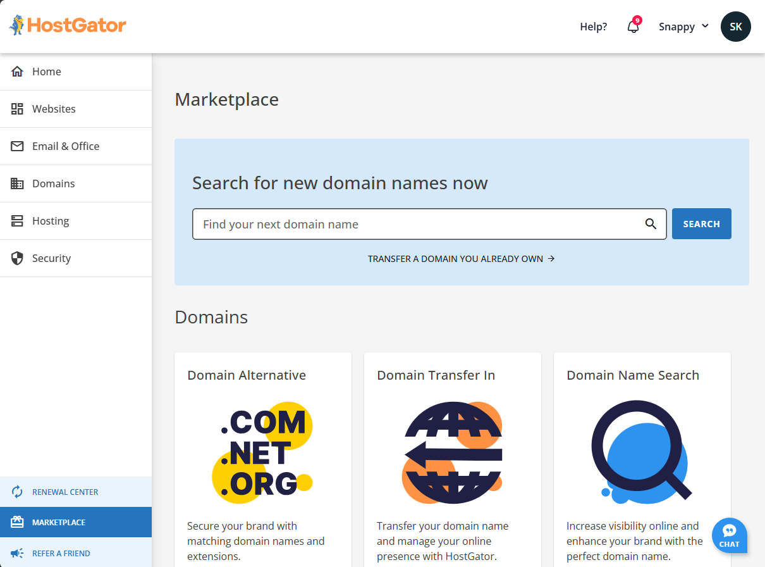Open the Domains sidebar menu

coord(53,183)
